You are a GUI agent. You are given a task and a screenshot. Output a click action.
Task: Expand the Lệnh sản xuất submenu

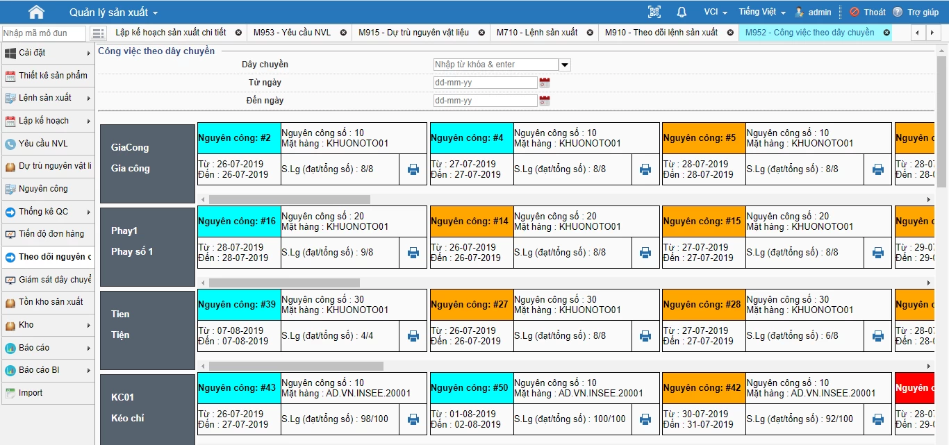pyautogui.click(x=88, y=98)
